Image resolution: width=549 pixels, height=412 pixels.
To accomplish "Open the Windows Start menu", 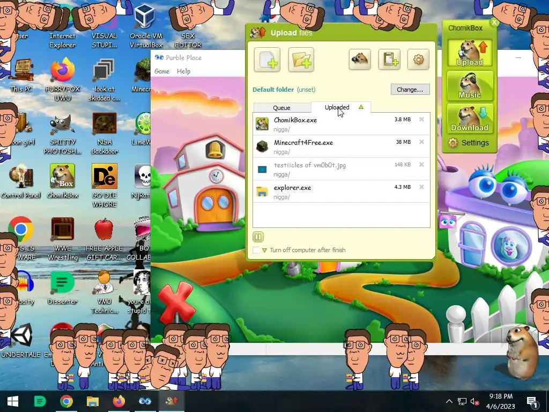I will point(13,401).
